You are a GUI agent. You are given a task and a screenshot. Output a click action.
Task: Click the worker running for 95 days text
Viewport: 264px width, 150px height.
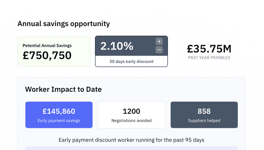[131, 140]
